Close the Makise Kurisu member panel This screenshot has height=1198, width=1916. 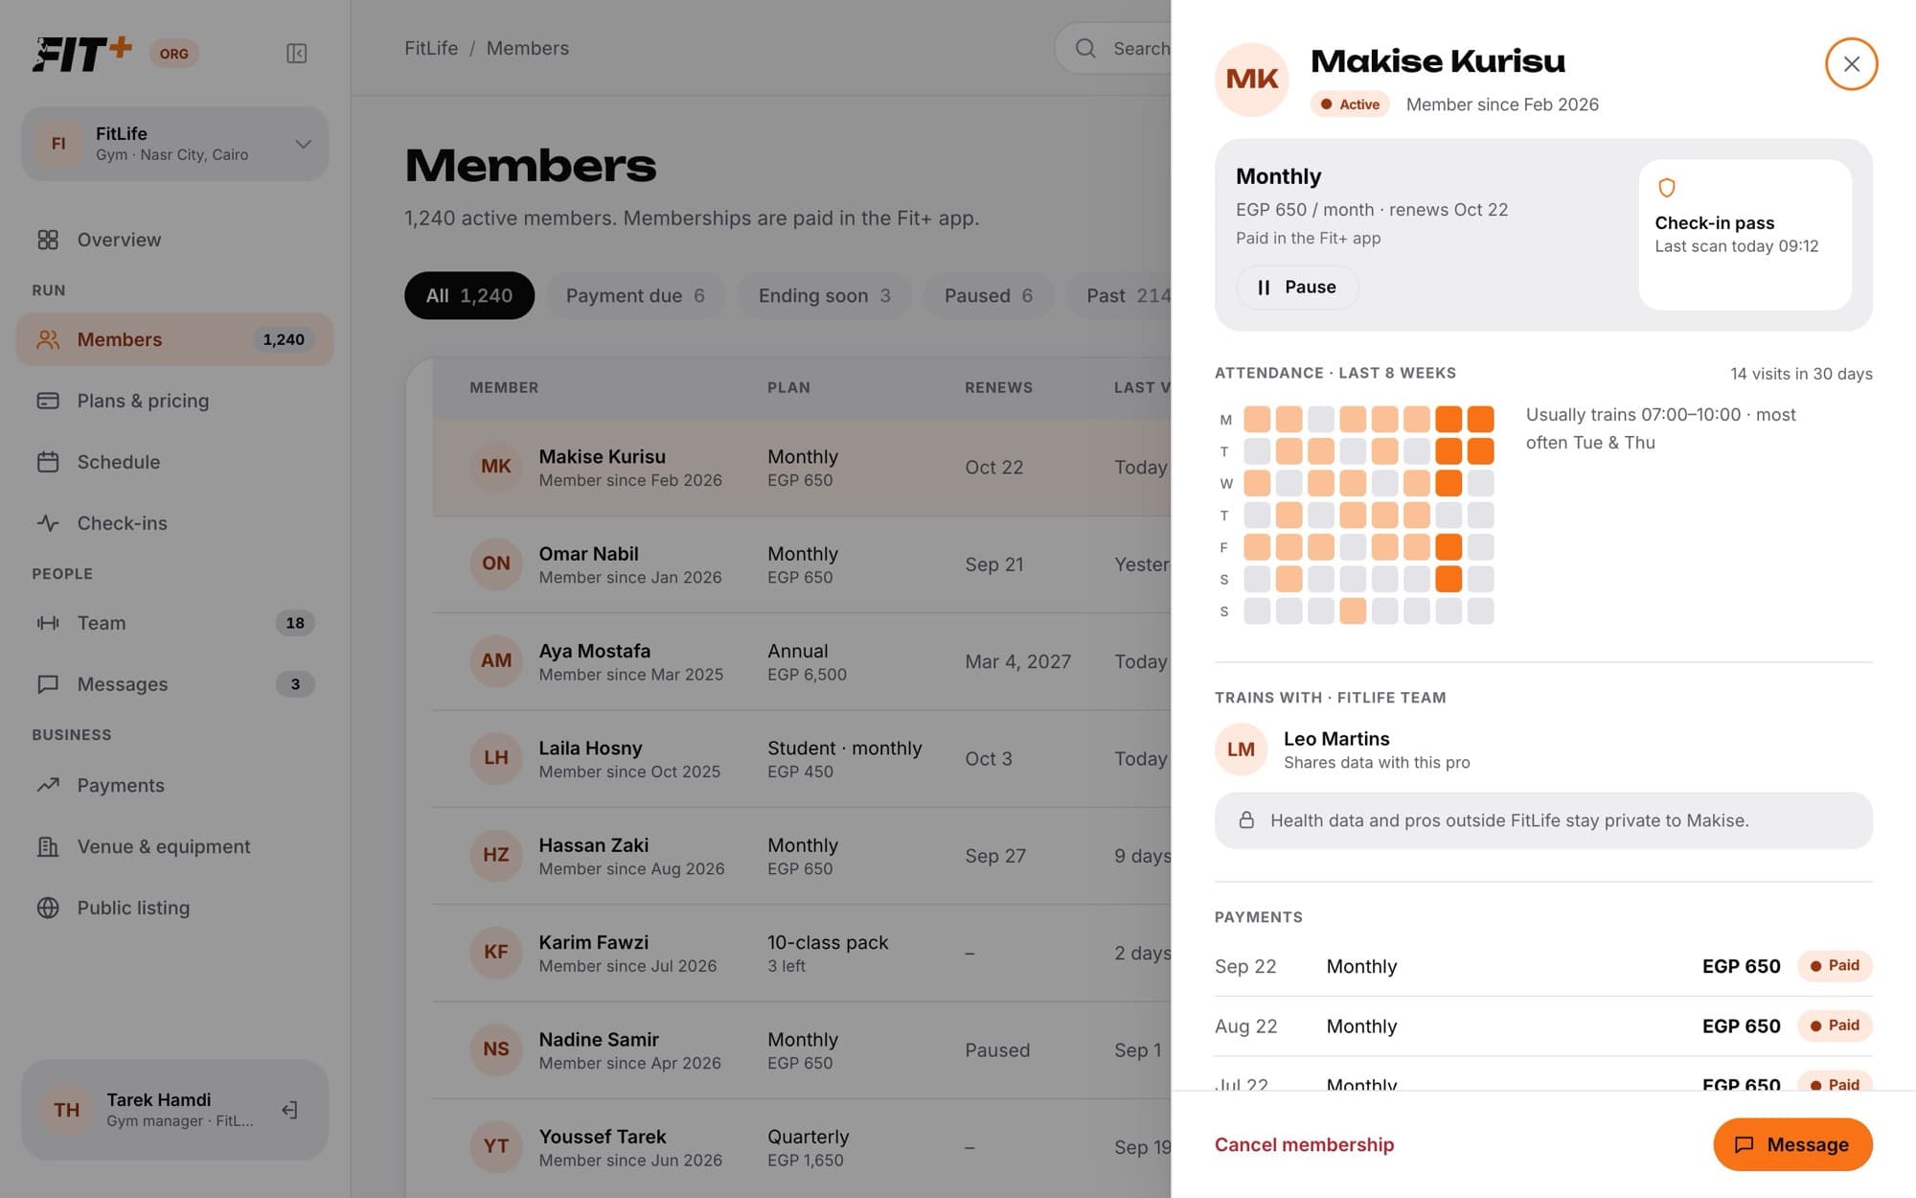(x=1851, y=64)
